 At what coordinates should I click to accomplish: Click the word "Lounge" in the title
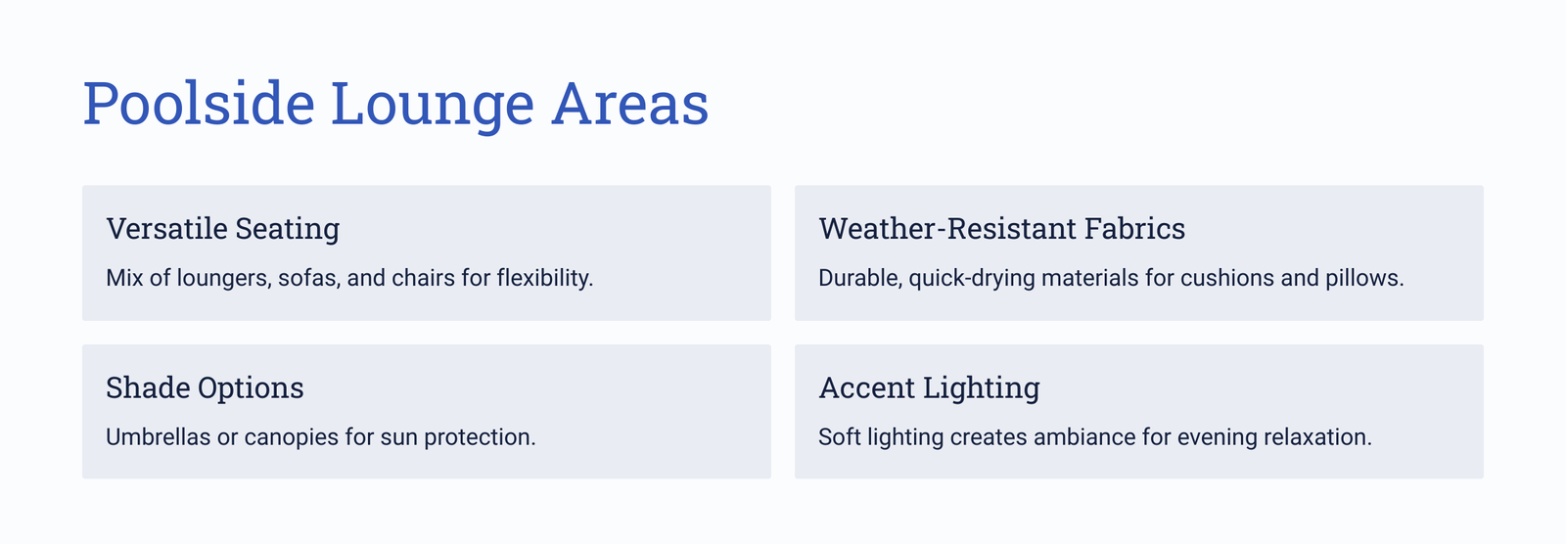coord(433,106)
